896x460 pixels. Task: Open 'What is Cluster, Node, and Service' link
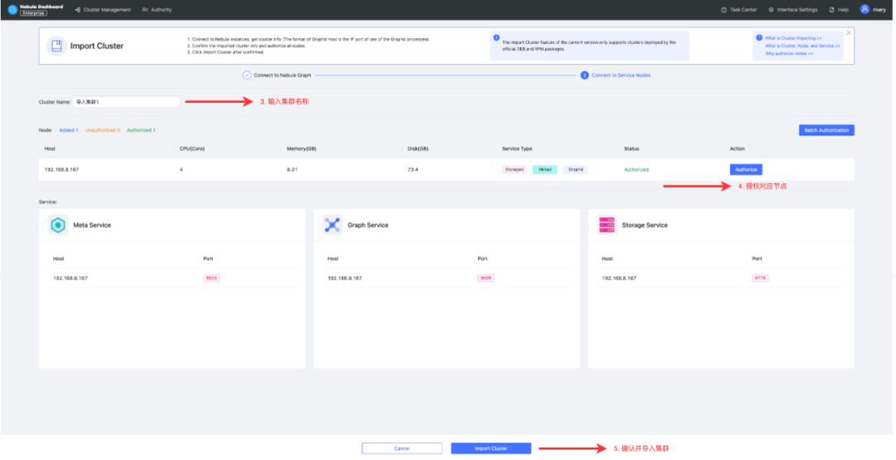(x=802, y=46)
